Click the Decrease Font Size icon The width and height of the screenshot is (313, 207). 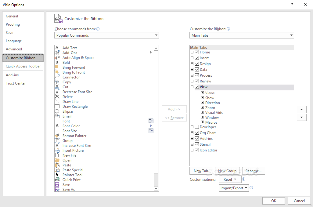click(57, 92)
